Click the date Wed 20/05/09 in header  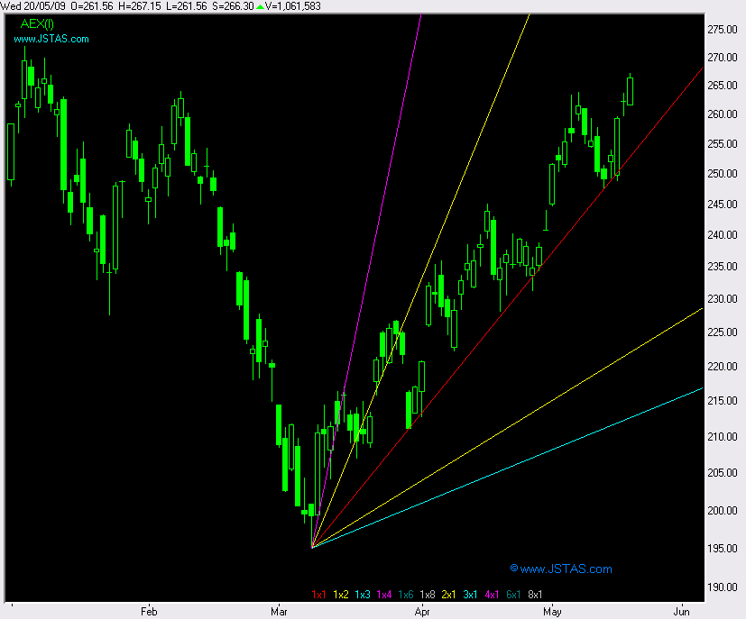(x=33, y=6)
